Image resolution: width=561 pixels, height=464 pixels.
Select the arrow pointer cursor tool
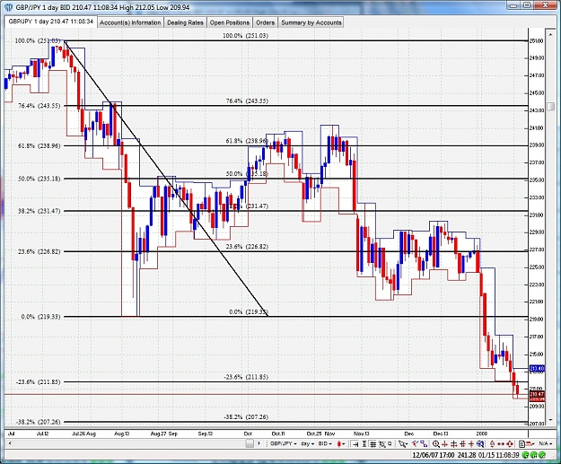tap(403, 444)
